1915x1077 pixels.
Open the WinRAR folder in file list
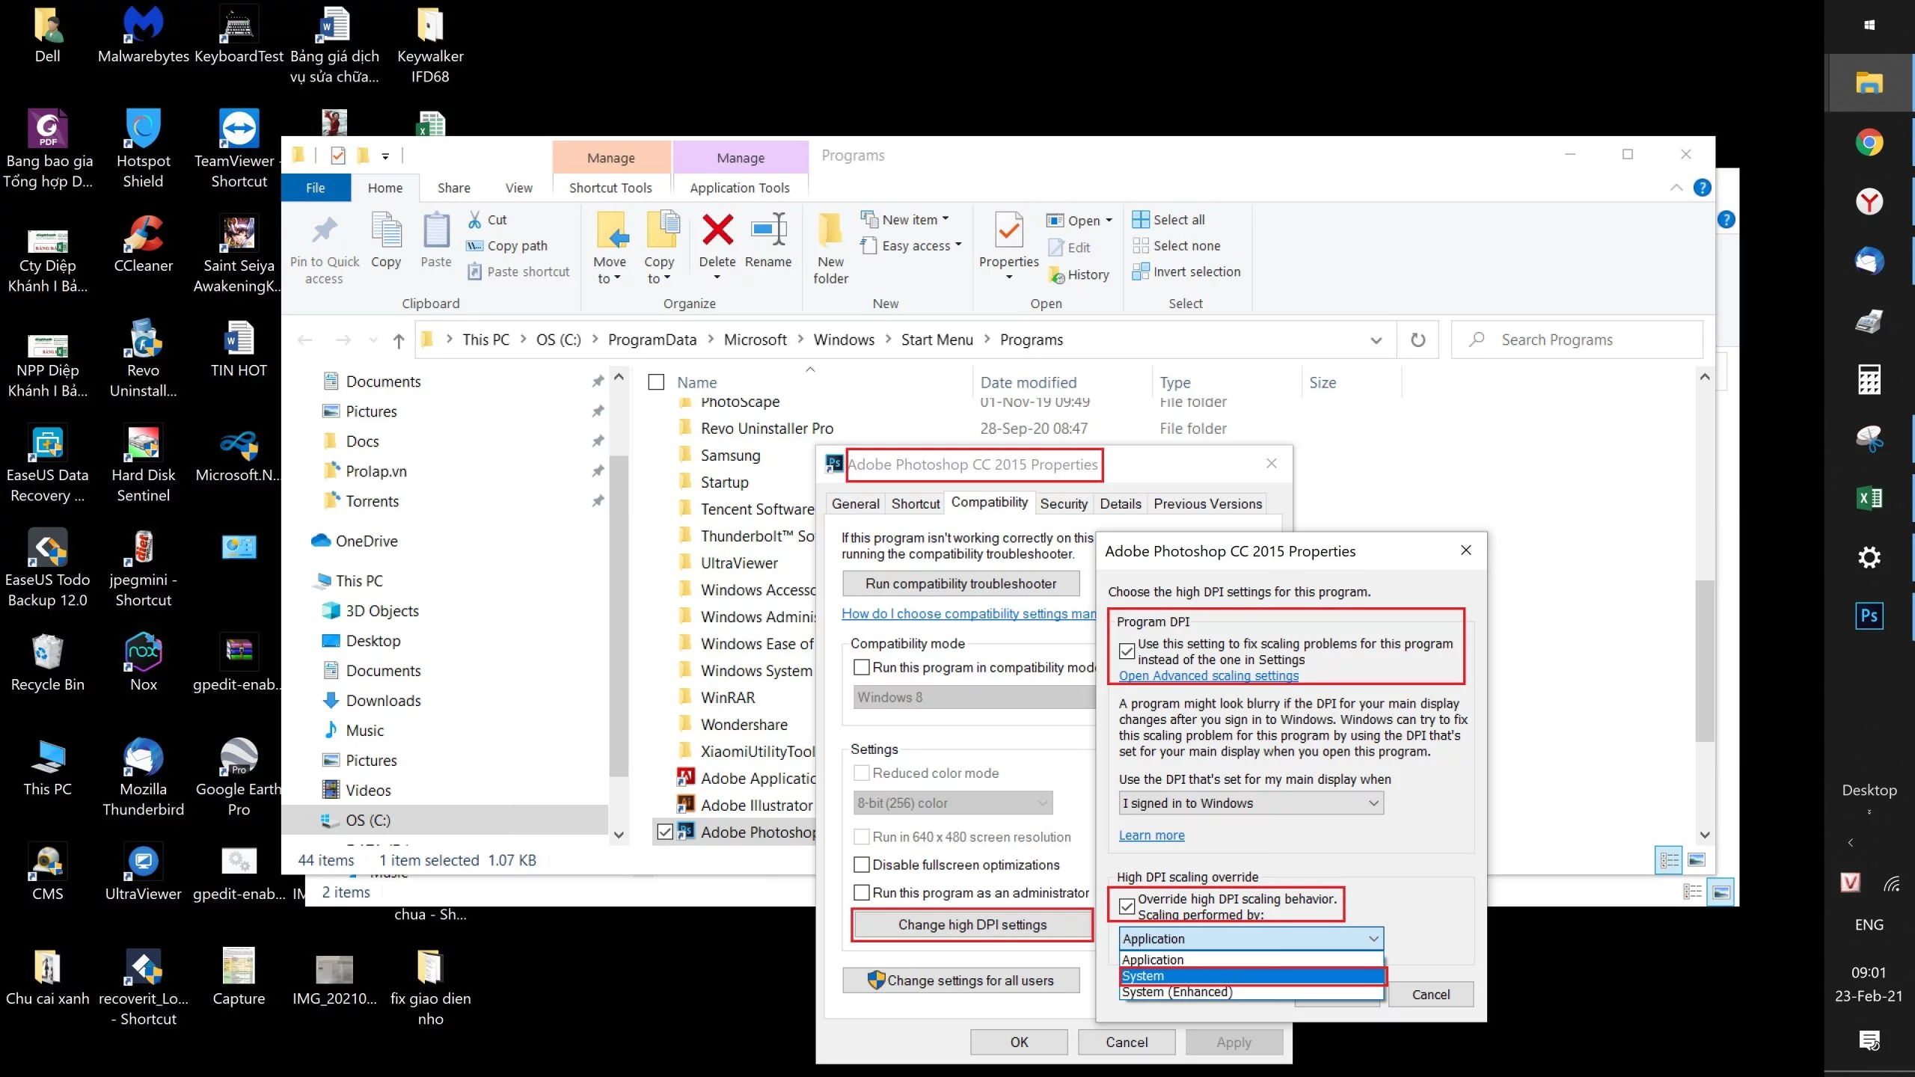click(x=728, y=698)
